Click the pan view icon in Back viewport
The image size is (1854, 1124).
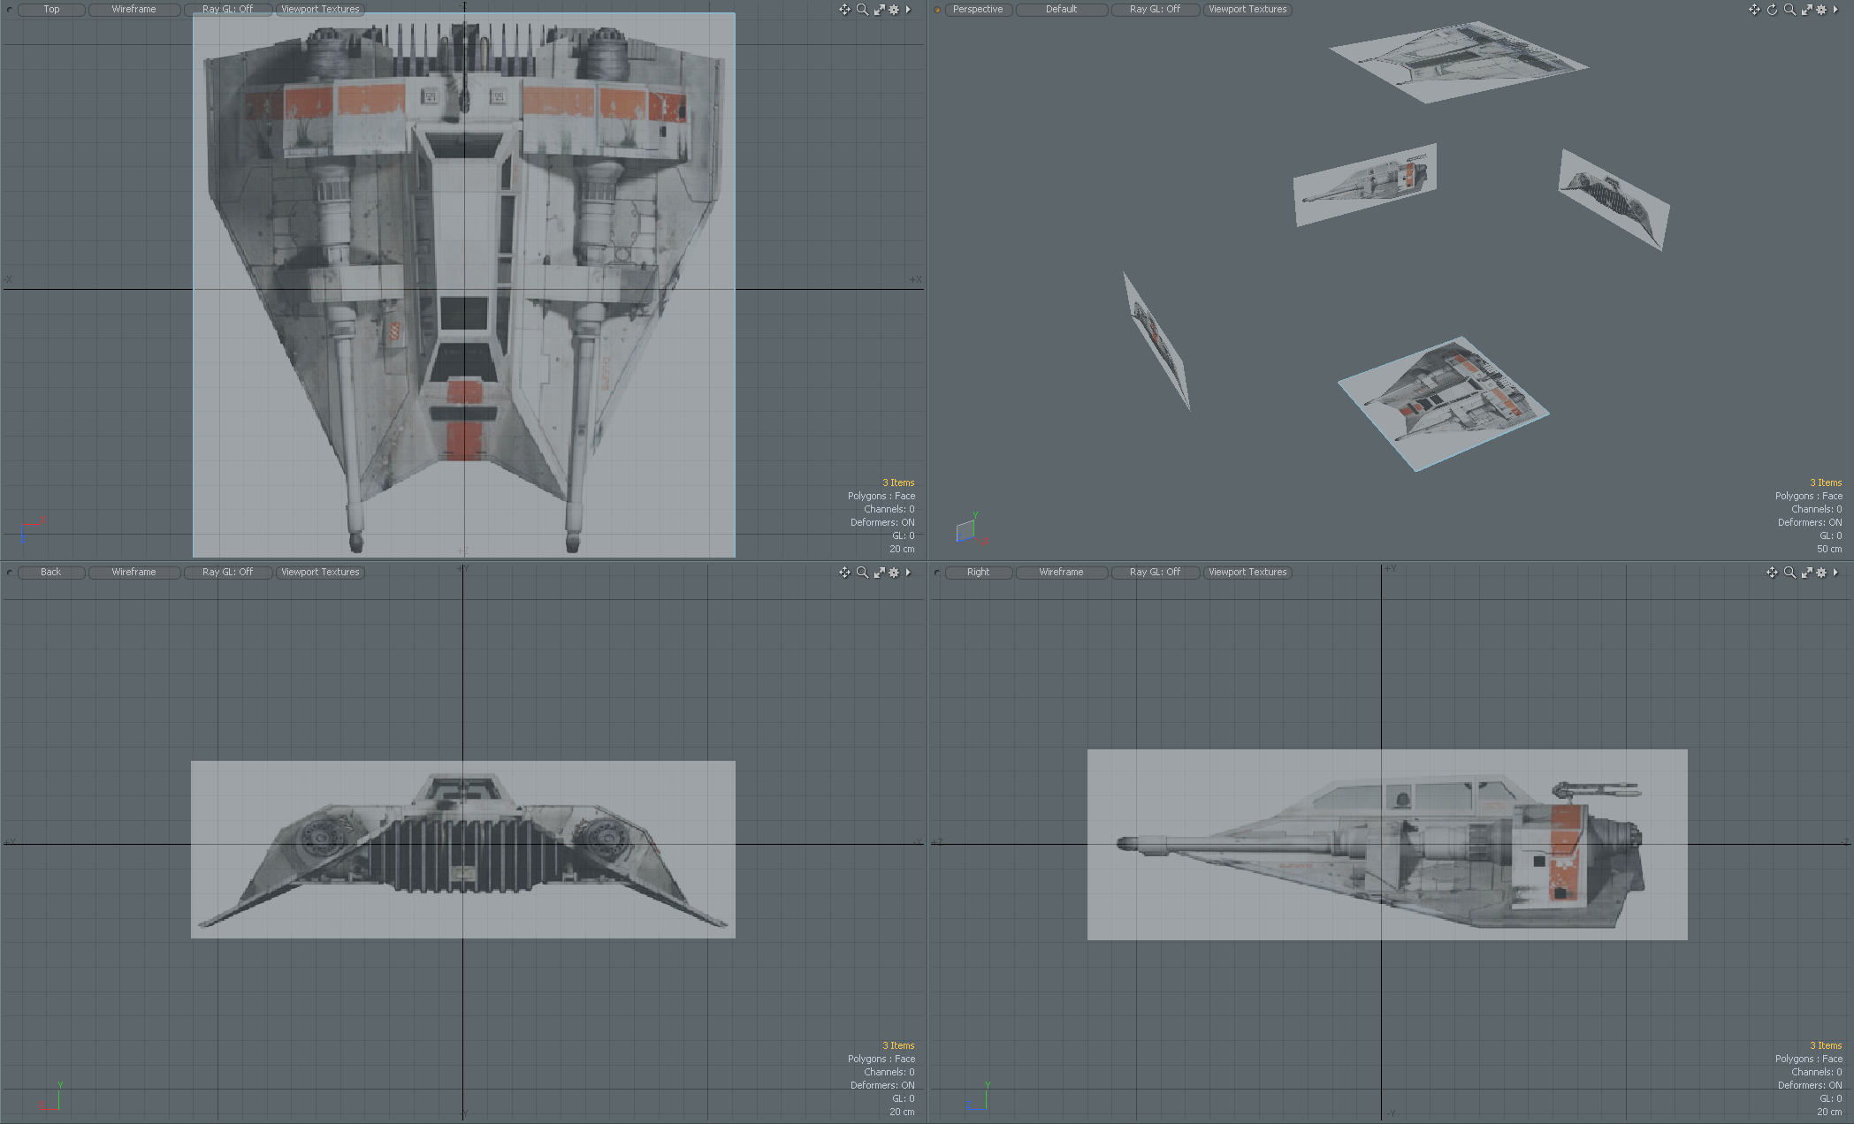844,573
